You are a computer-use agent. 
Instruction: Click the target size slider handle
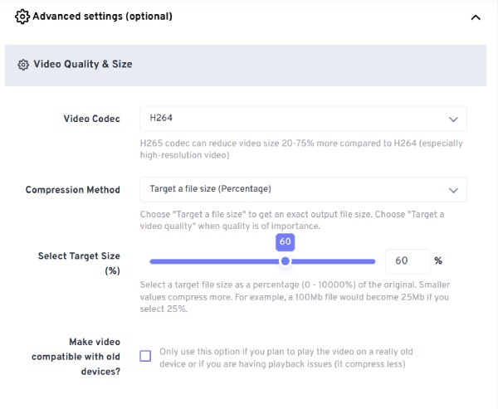click(286, 261)
